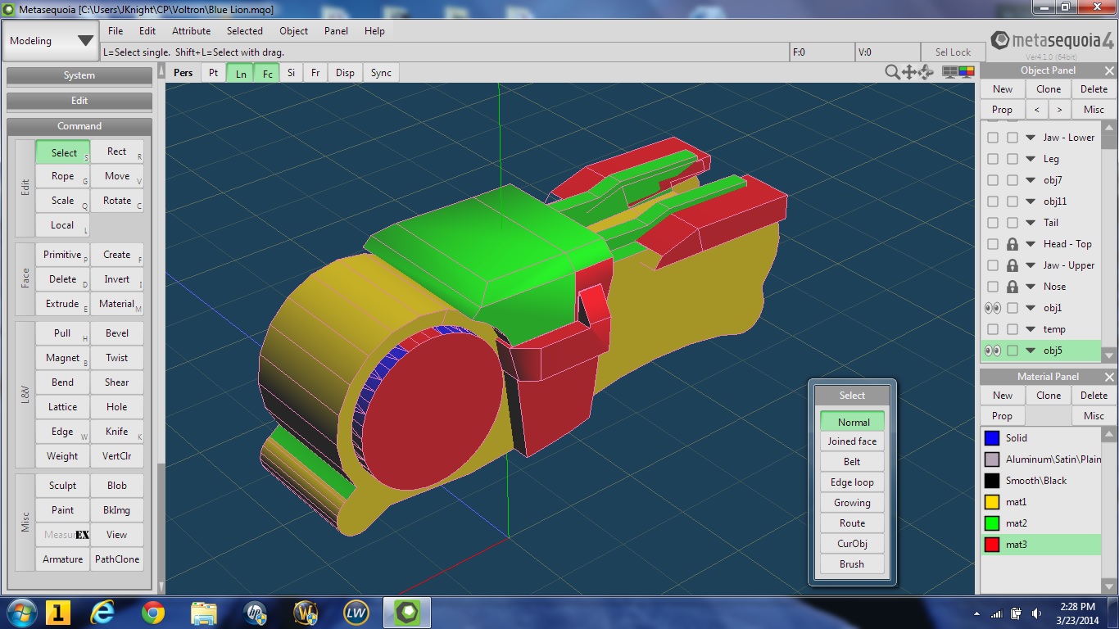Viewport: 1119px width, 629px height.
Task: Open the File menu
Action: click(x=116, y=31)
